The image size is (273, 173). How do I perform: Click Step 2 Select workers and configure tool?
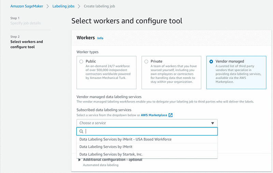tap(27, 44)
